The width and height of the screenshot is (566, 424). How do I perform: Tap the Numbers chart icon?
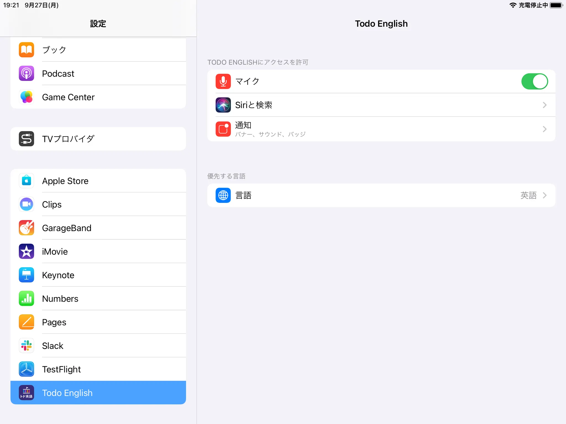26,298
